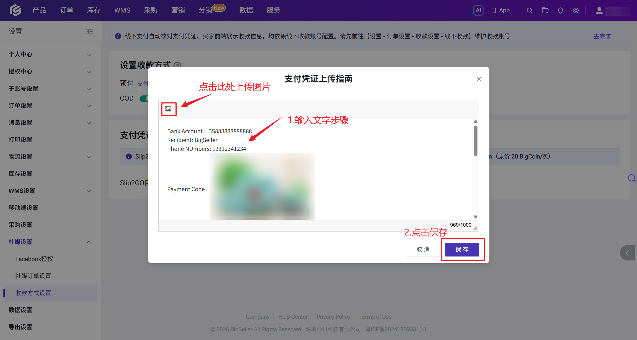This screenshot has width=637, height=340.
Task: Close the payment proof guide dialog
Action: coord(479,79)
